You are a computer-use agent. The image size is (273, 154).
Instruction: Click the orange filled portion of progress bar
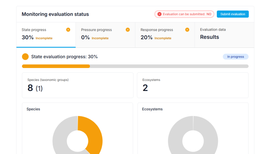point(56,66)
